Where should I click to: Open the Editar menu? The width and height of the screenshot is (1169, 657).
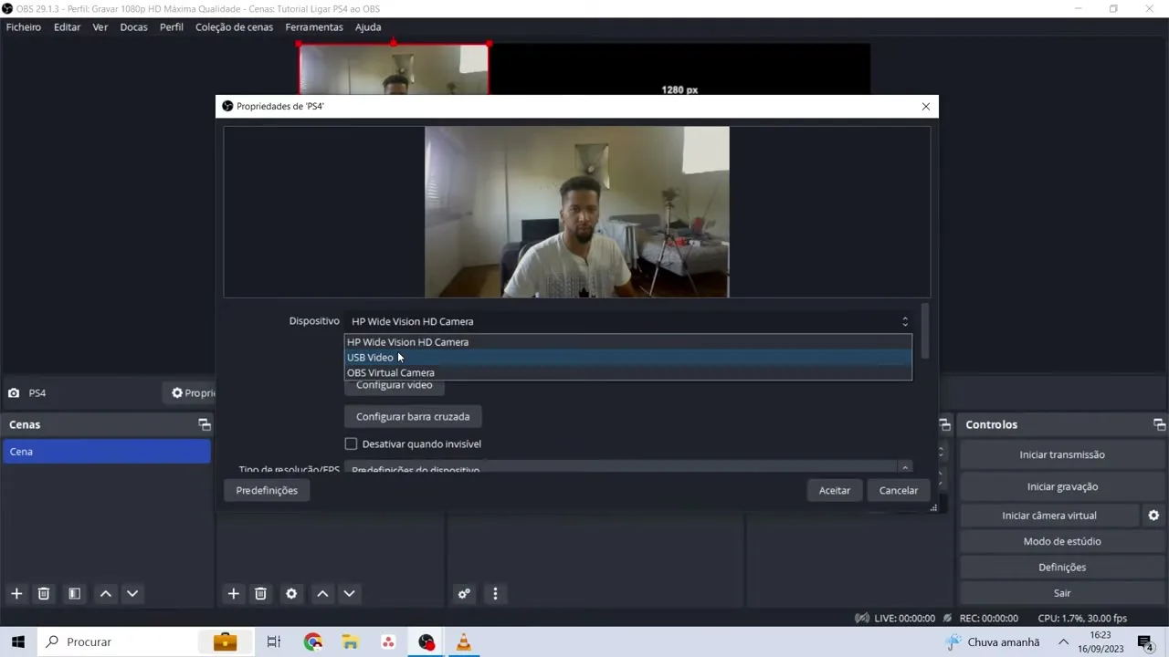click(x=67, y=26)
